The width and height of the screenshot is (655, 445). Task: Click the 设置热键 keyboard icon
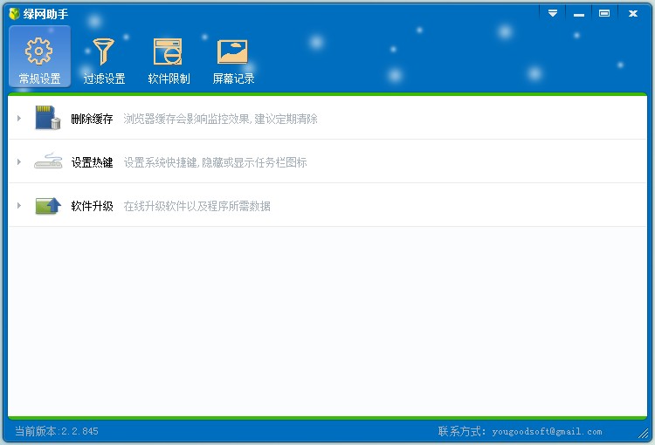coord(48,161)
